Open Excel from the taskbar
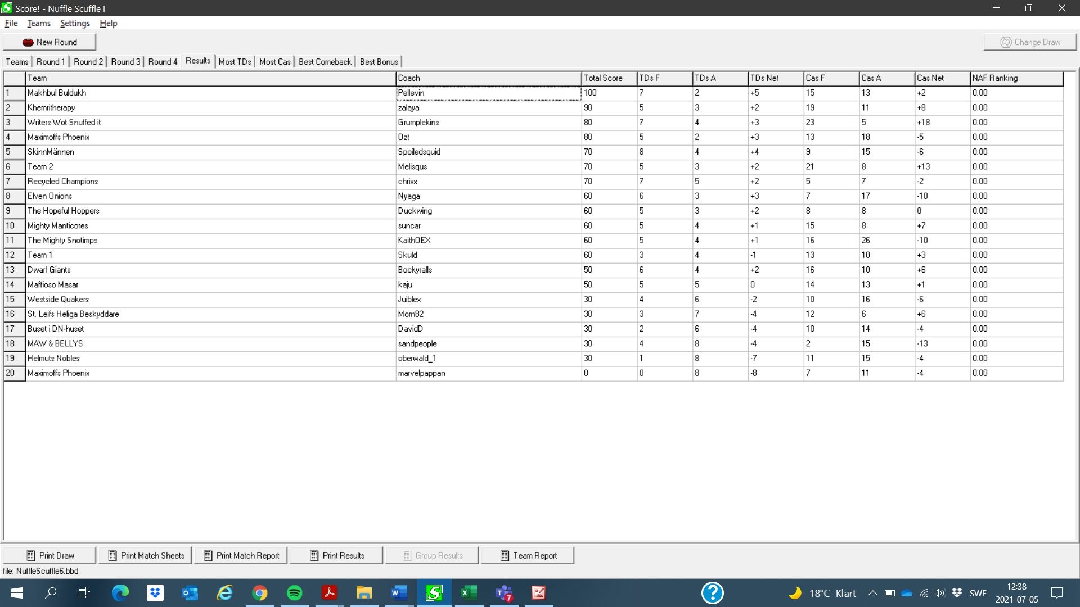The height and width of the screenshot is (607, 1080). coord(469,593)
